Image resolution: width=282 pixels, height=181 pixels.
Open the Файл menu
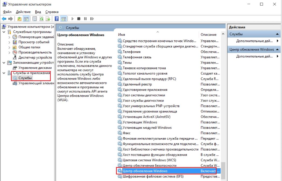coord(7,12)
